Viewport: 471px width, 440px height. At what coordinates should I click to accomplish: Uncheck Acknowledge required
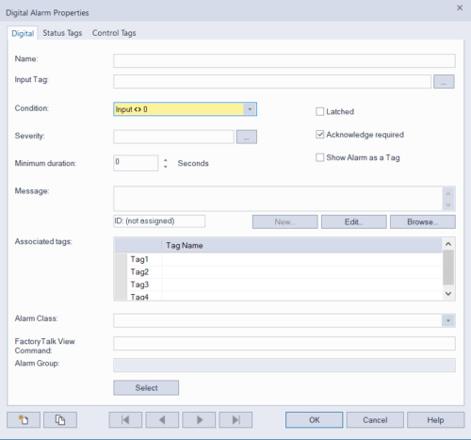point(319,135)
